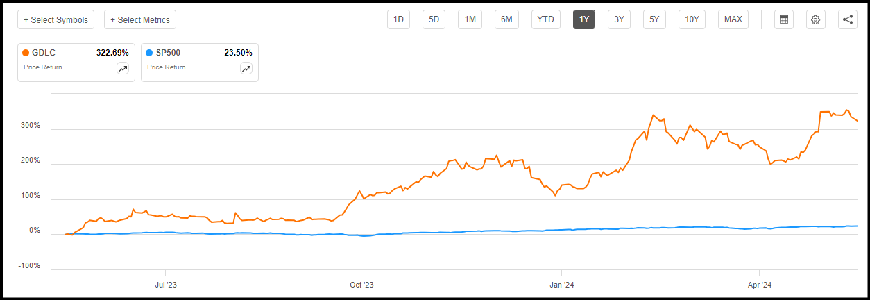Select the 6M range button
Viewport: 870px width, 300px height.
click(x=506, y=19)
